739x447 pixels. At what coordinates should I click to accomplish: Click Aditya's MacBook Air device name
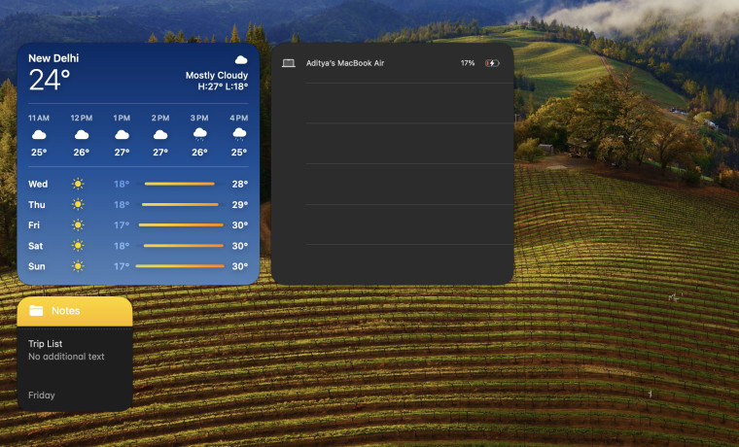[345, 63]
